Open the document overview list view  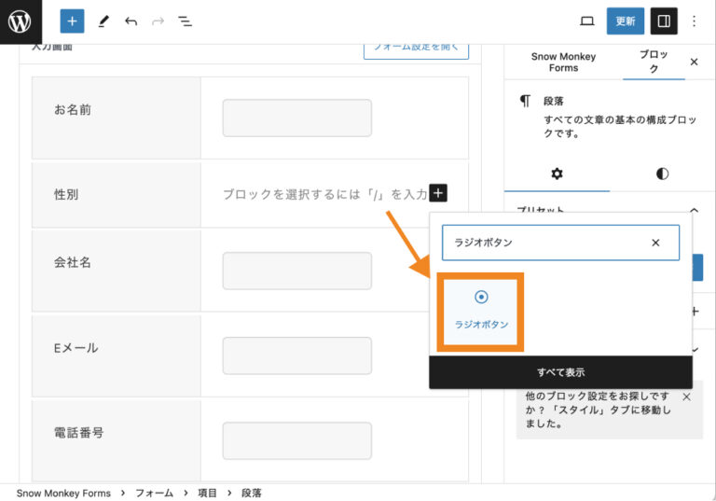pos(186,21)
